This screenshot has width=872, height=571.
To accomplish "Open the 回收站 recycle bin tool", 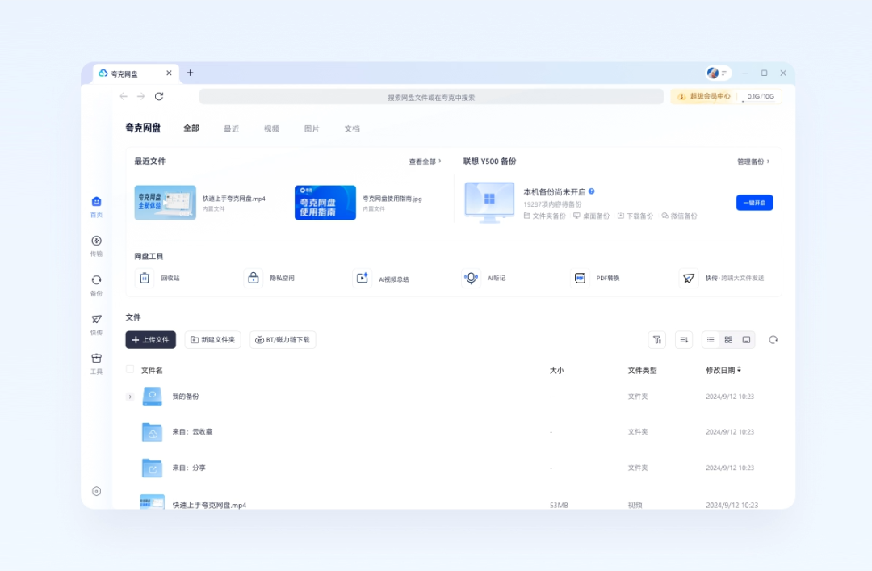I will click(158, 278).
